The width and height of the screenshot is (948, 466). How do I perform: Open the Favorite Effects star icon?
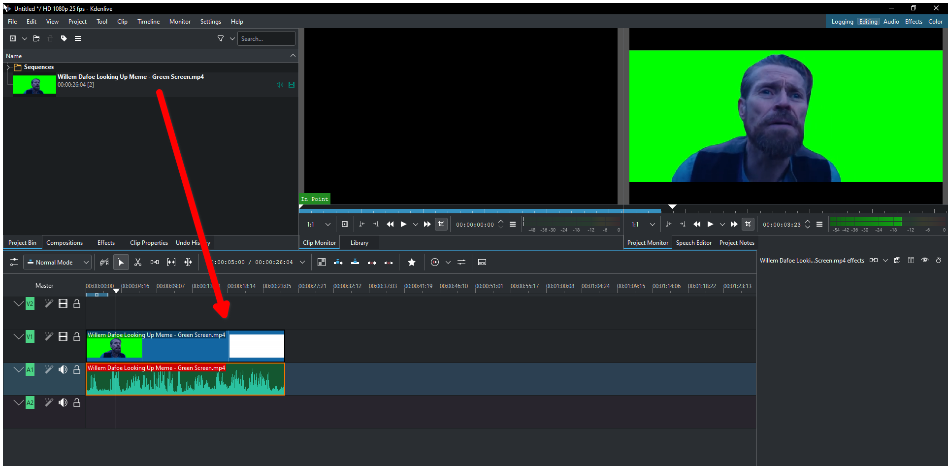[x=412, y=262]
